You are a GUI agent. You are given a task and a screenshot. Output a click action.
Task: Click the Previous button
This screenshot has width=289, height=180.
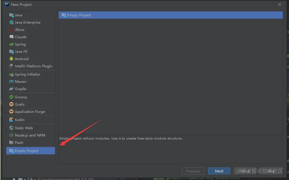tap(193, 171)
